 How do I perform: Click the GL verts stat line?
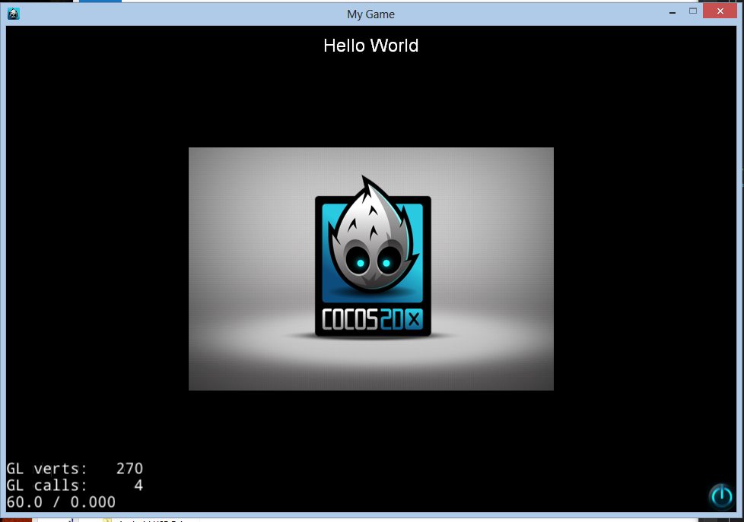pyautogui.click(x=75, y=468)
